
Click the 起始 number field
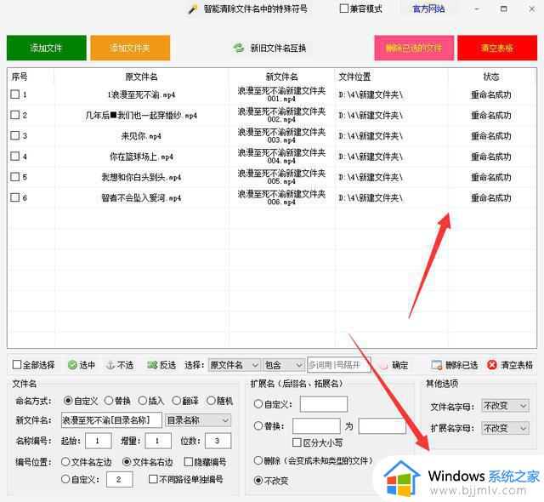click(99, 441)
